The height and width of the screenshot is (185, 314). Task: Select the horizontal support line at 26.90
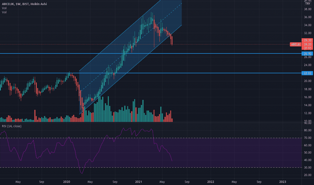pyautogui.click(x=151, y=53)
